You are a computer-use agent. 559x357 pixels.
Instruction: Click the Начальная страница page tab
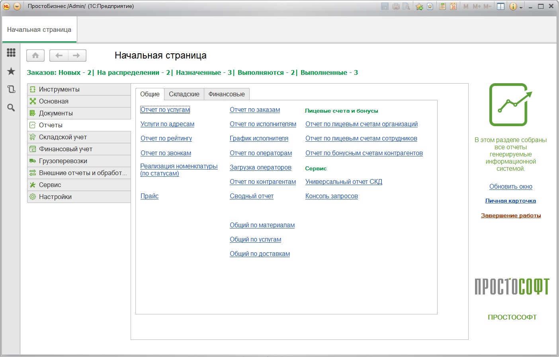click(39, 30)
